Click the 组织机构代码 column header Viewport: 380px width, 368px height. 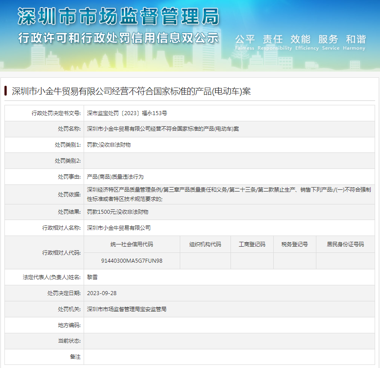(x=205, y=244)
